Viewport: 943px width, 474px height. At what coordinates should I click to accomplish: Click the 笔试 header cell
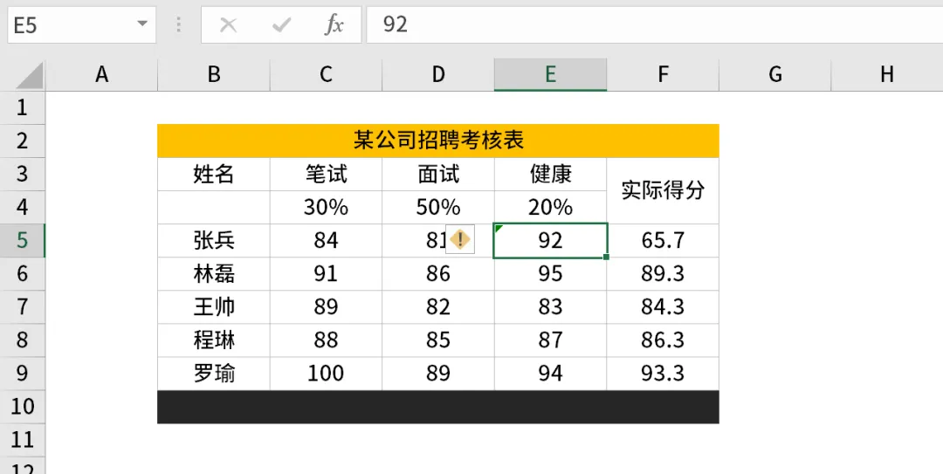326,175
